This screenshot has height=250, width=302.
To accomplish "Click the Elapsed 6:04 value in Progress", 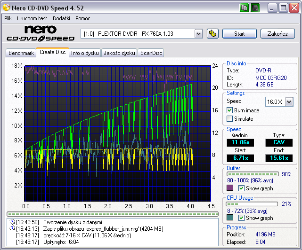I will coord(260,242).
